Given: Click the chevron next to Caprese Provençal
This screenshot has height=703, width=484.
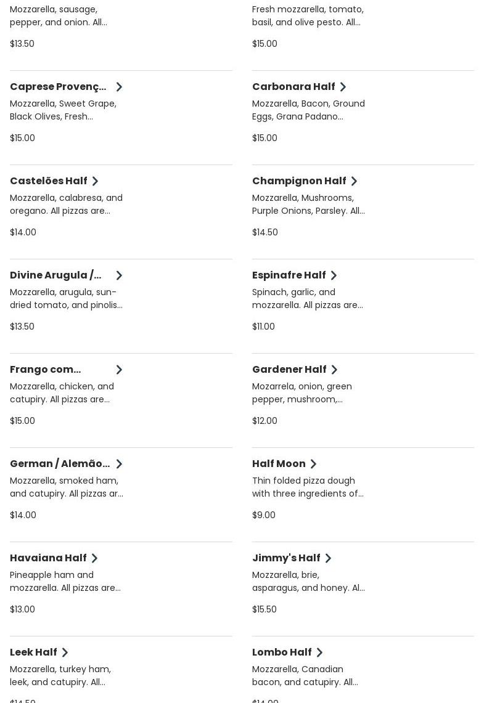Looking at the screenshot, I should point(119,87).
